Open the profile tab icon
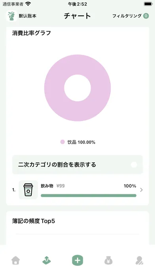The width and height of the screenshot is (155, 276). 139,261
